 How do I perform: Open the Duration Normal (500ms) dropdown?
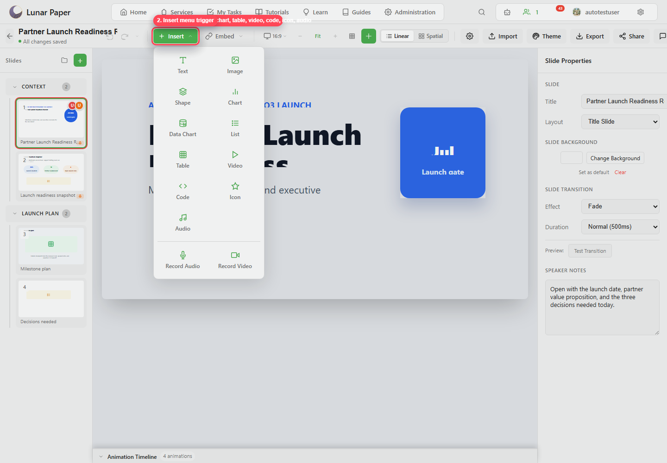620,227
